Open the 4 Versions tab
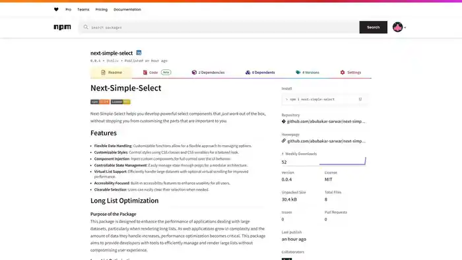The height and width of the screenshot is (260, 462). (308, 73)
